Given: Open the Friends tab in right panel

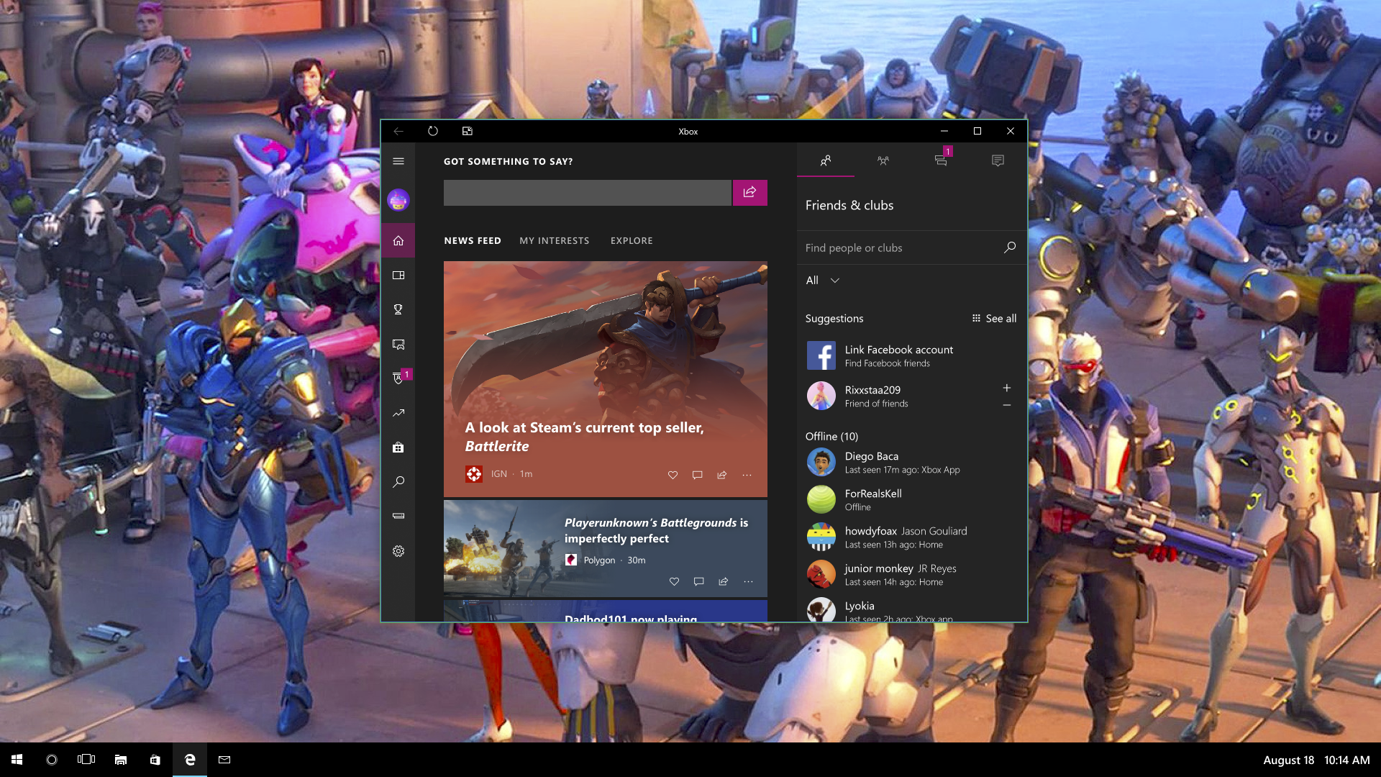Looking at the screenshot, I should pos(826,160).
